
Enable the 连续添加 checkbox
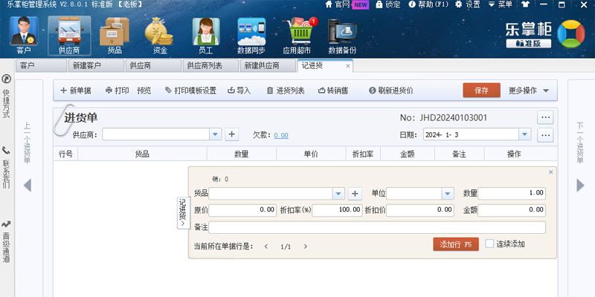489,244
